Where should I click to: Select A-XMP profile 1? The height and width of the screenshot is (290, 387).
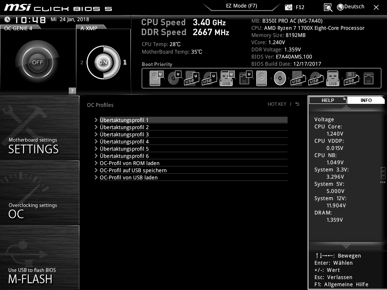(125, 62)
